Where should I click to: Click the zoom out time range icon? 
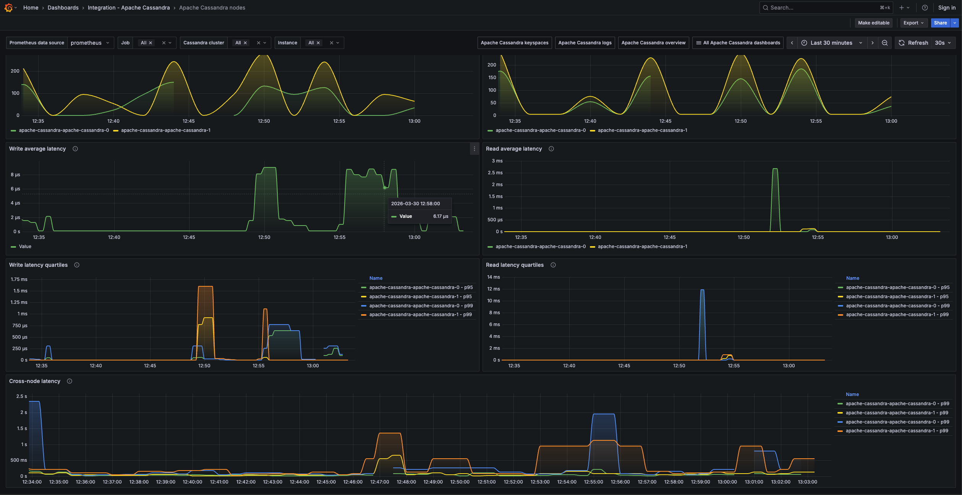(x=885, y=43)
